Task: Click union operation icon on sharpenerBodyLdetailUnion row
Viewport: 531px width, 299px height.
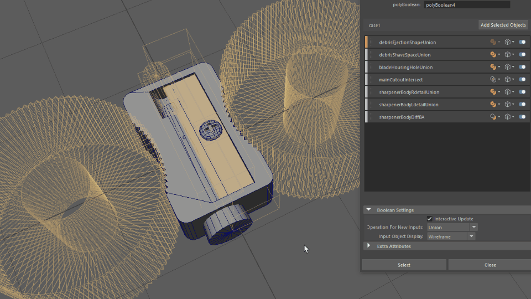Action: pyautogui.click(x=493, y=105)
